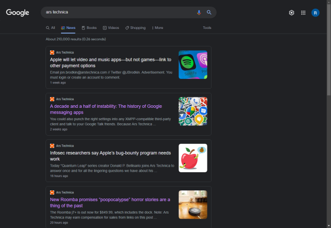331x228 pixels.
Task: Switch to the All results tab
Action: coord(50,28)
